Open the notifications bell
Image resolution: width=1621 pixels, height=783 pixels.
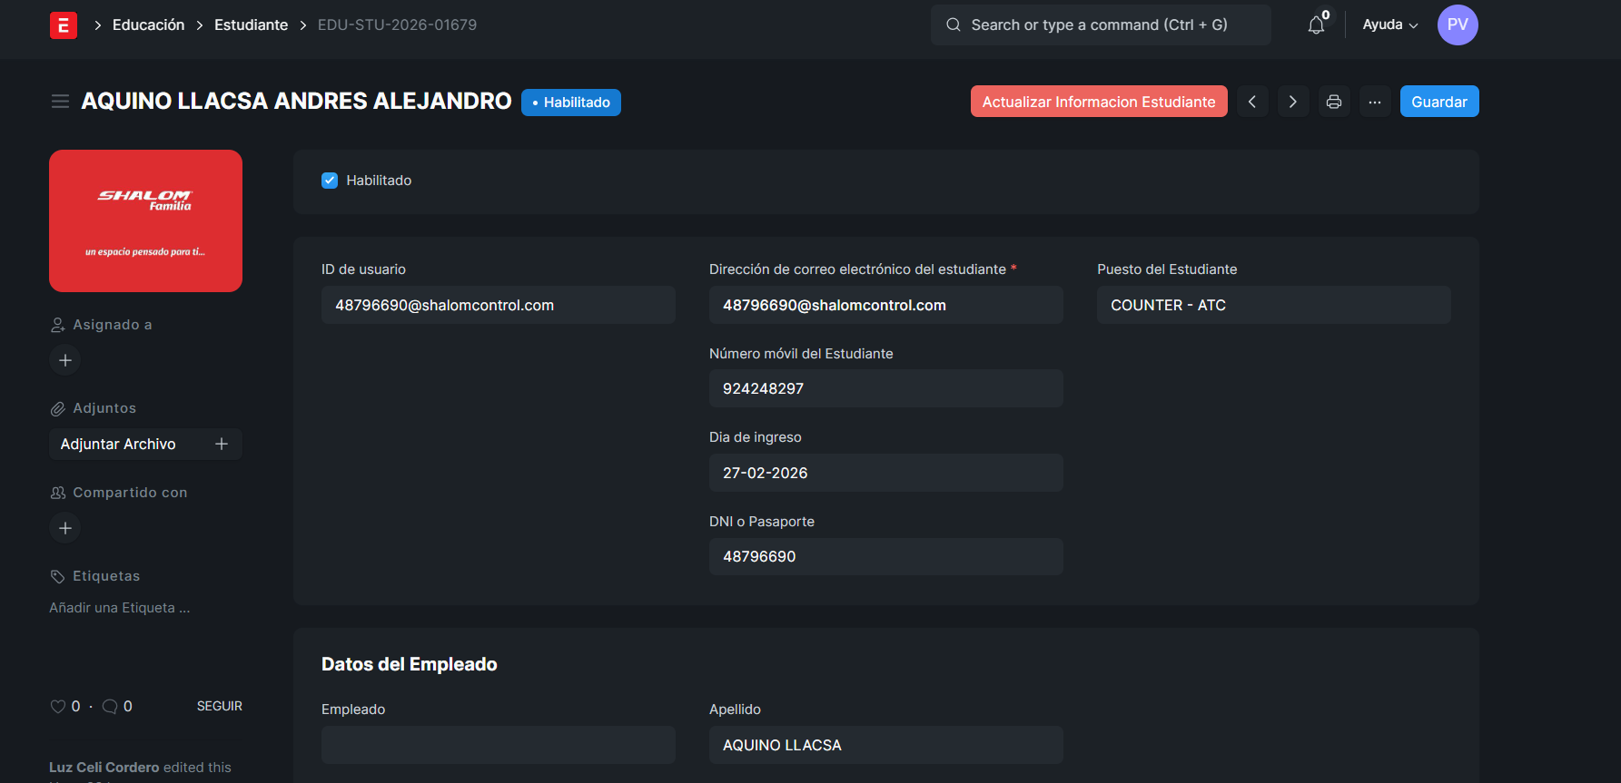coord(1316,25)
